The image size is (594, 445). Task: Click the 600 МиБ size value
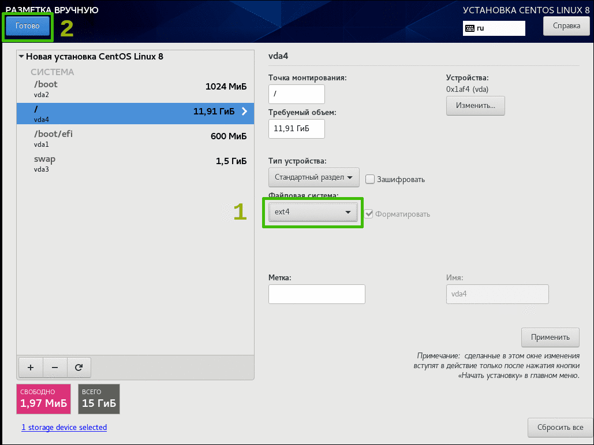229,136
